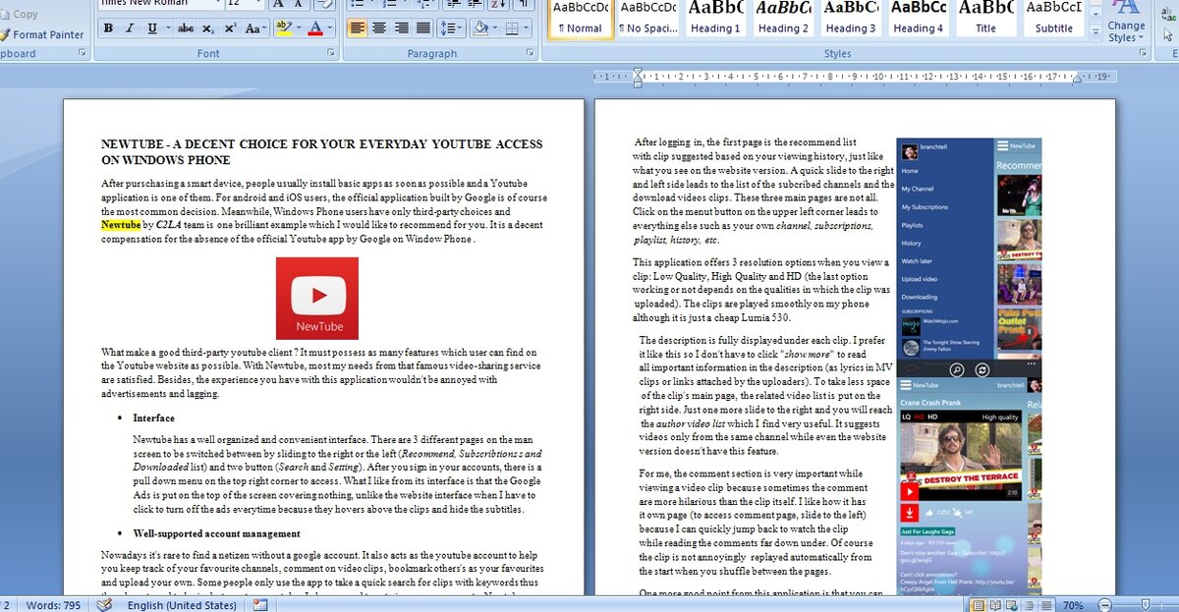1179x612 pixels.
Task: Click the Copy button
Action: click(20, 14)
